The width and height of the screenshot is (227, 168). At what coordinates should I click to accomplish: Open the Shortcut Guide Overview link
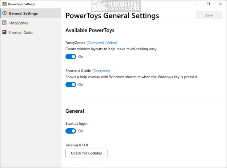101,71
